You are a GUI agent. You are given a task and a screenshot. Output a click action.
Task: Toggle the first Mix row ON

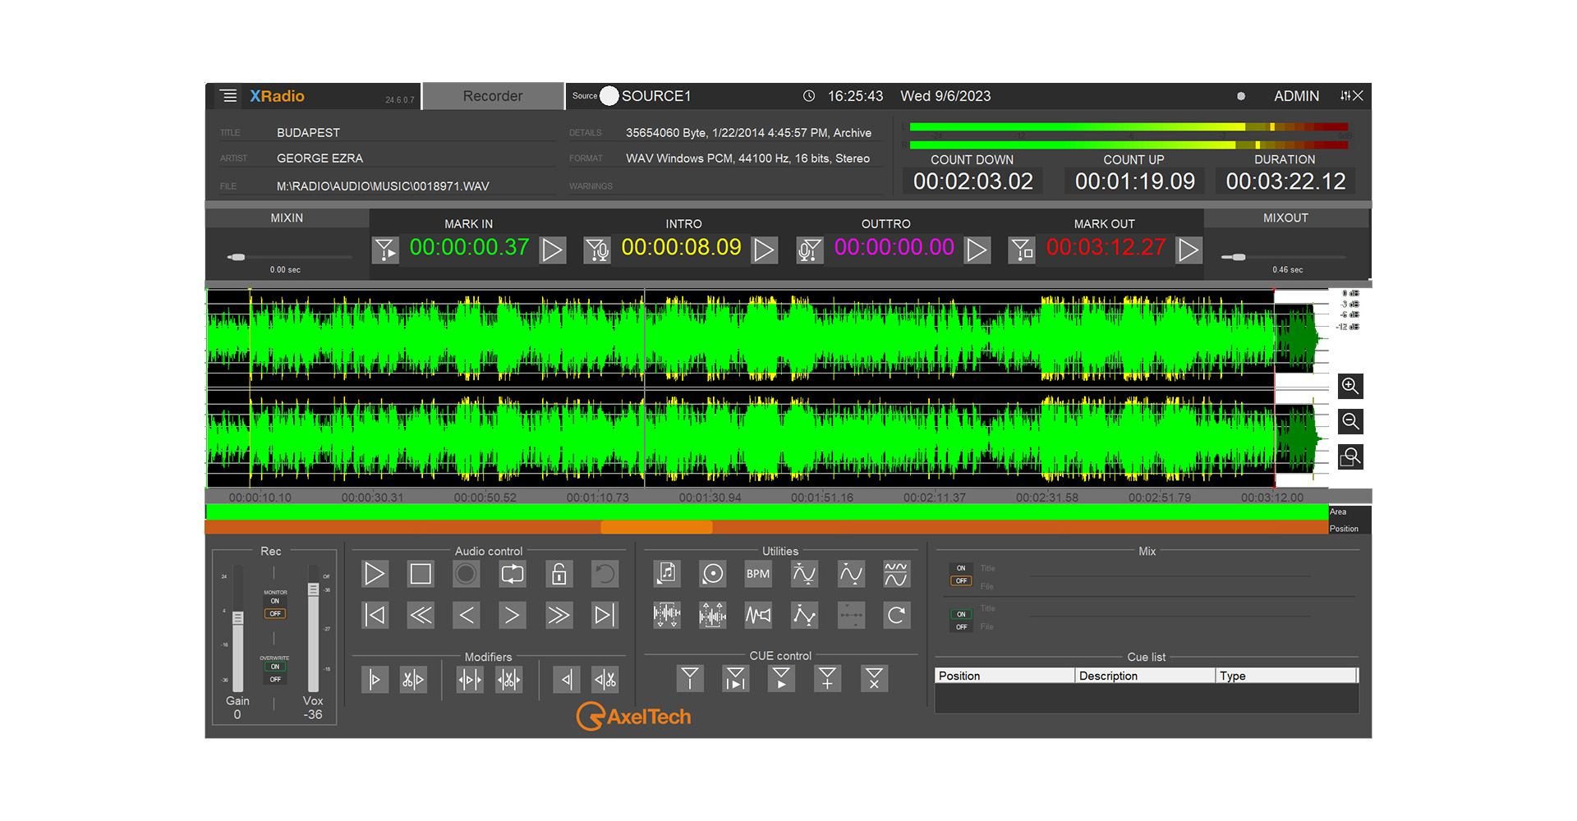point(961,568)
